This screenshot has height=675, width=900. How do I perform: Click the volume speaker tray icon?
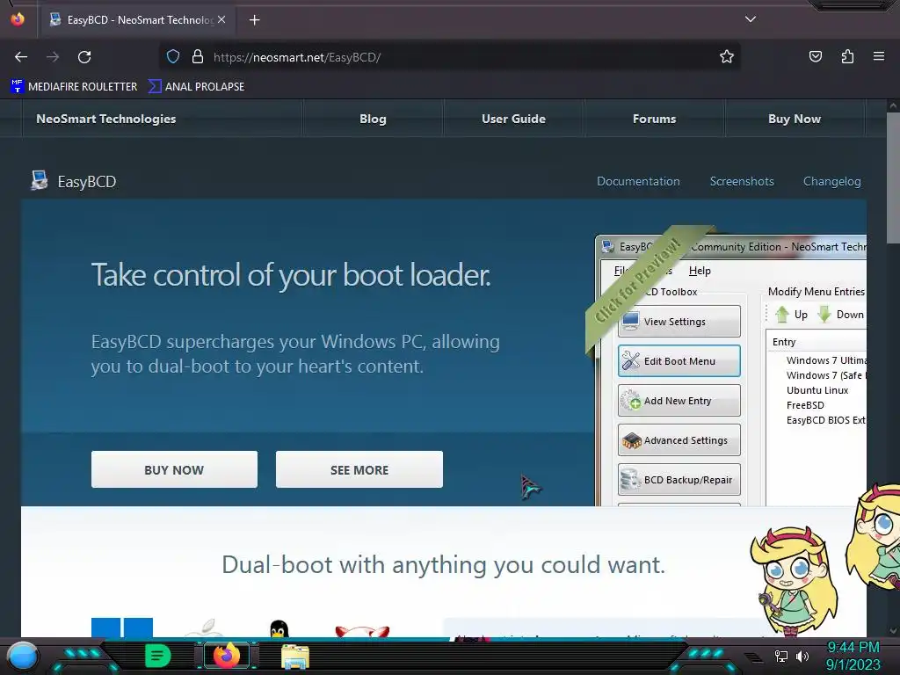[x=802, y=656]
